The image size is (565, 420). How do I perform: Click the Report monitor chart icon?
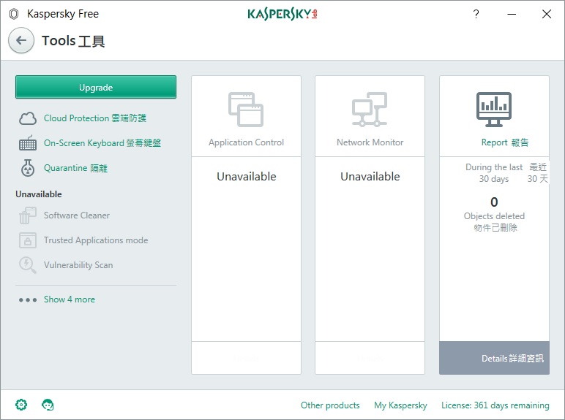pyautogui.click(x=494, y=110)
